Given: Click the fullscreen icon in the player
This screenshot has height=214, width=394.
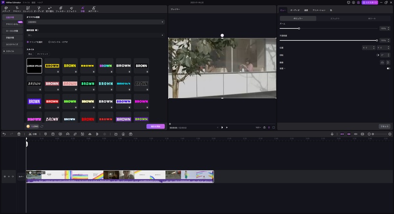Looking at the screenshot, I should click(x=274, y=127).
